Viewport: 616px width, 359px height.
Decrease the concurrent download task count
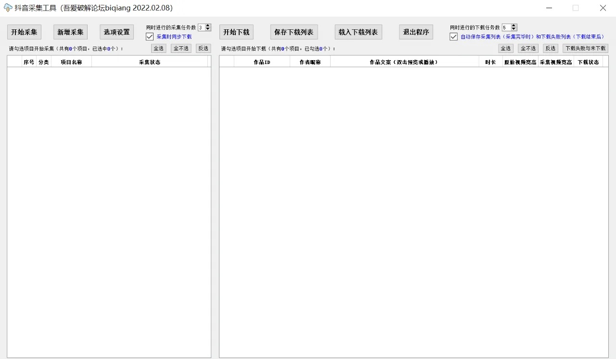point(514,29)
